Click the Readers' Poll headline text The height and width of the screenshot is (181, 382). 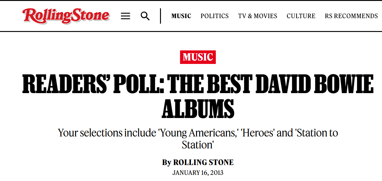tap(198, 96)
